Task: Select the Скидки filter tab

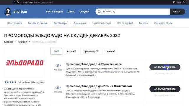Action: 110,51
